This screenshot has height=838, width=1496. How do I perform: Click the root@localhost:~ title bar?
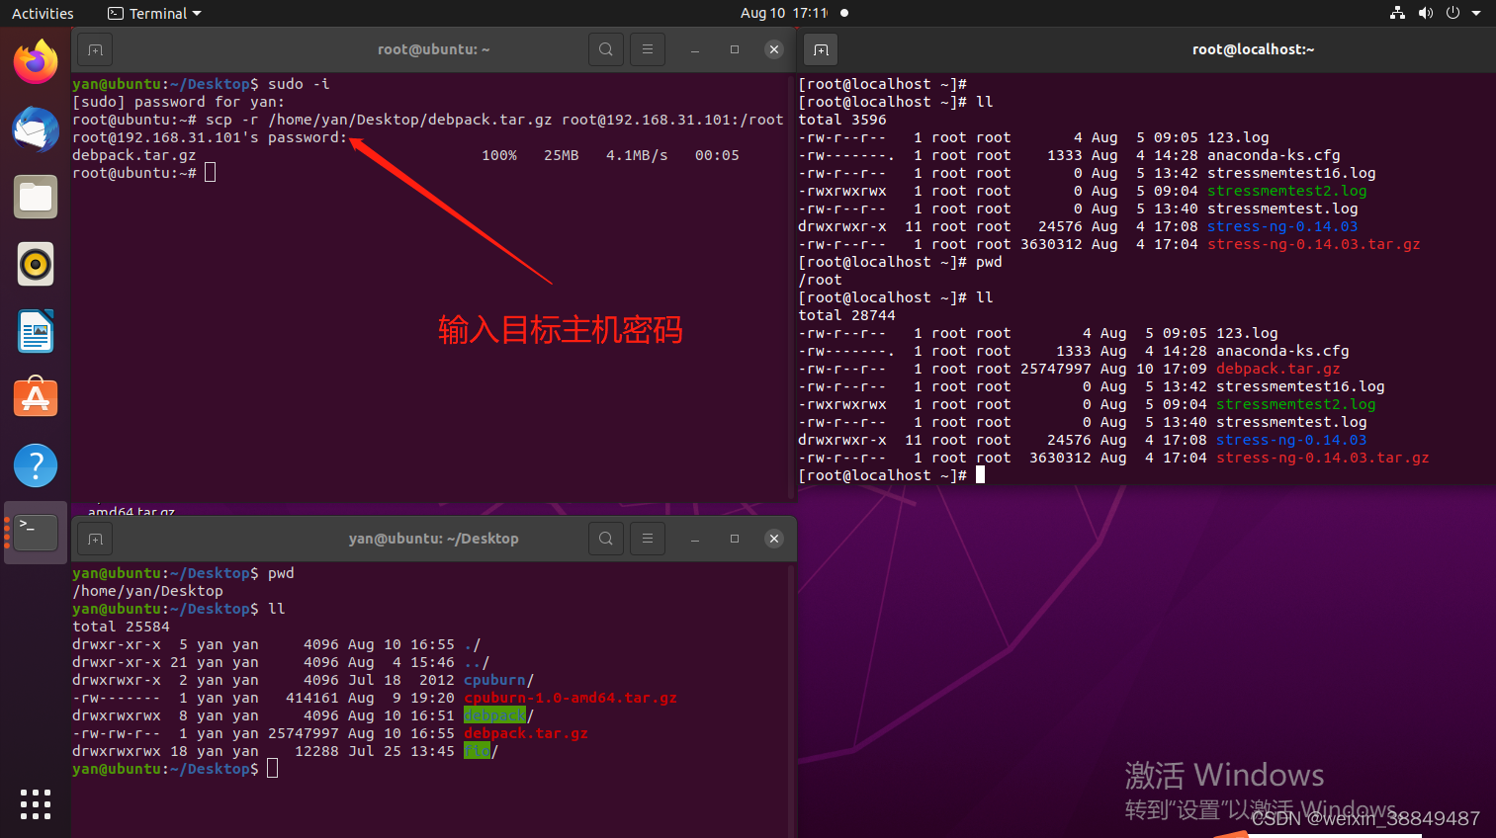click(1253, 49)
